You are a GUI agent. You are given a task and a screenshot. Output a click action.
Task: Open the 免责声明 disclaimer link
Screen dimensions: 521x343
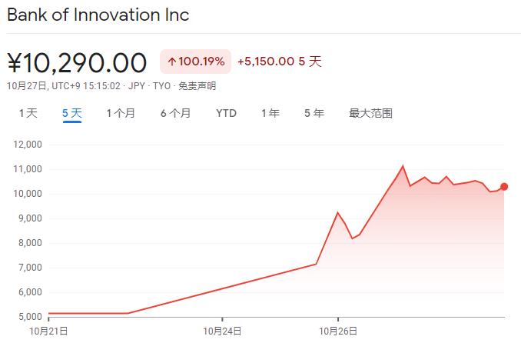pyautogui.click(x=197, y=86)
